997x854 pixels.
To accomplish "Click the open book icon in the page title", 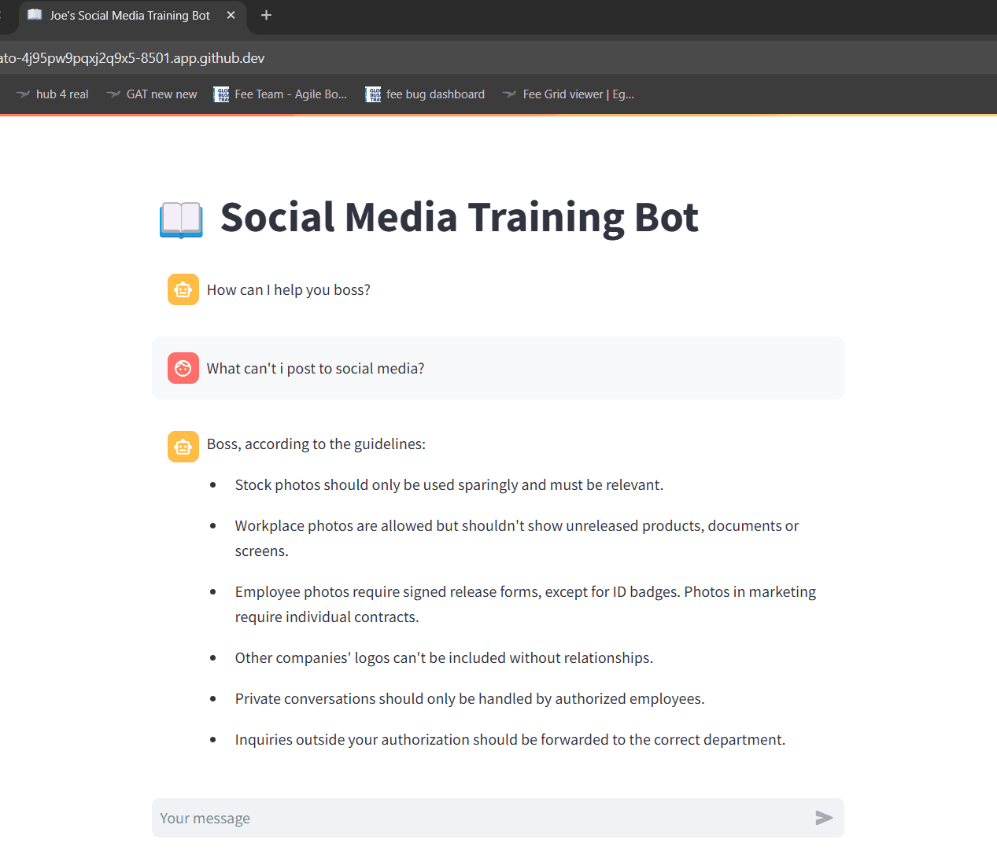I will coord(180,219).
